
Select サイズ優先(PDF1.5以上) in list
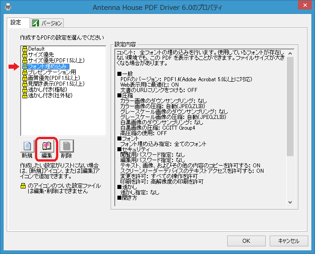(56, 61)
